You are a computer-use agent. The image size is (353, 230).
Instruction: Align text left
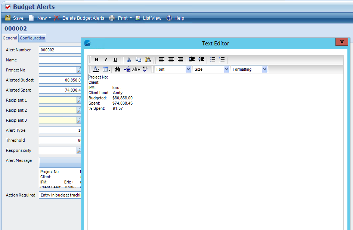(x=162, y=60)
